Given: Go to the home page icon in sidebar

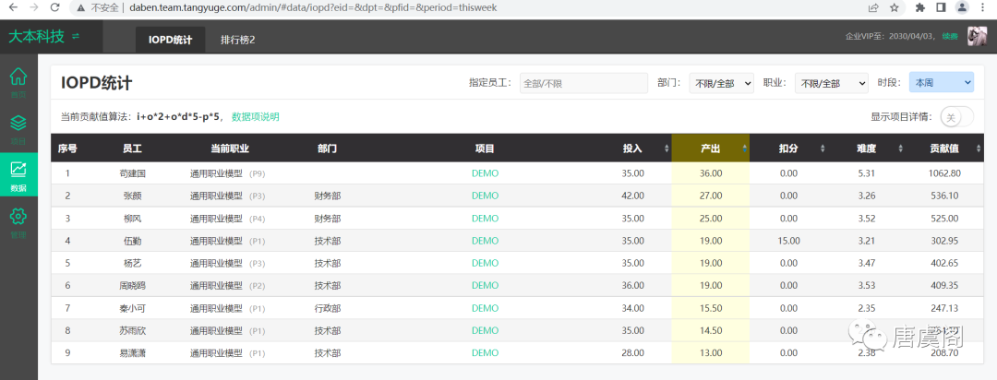Looking at the screenshot, I should pyautogui.click(x=18, y=77).
